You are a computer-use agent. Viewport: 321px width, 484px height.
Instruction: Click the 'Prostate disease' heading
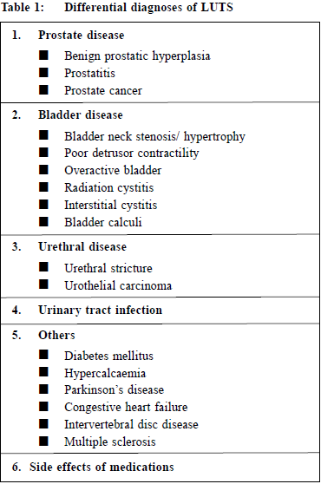[x=81, y=36]
